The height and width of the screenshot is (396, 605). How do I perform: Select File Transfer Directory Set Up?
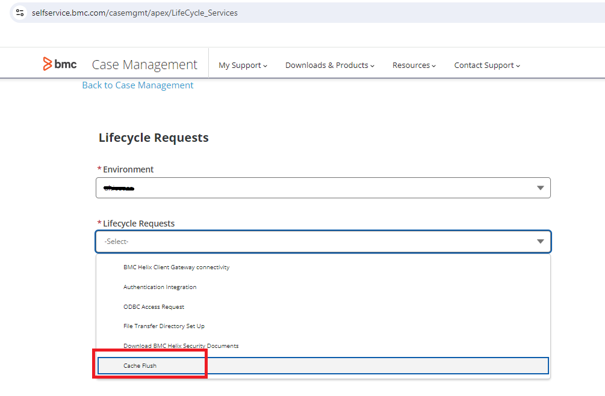(x=164, y=326)
